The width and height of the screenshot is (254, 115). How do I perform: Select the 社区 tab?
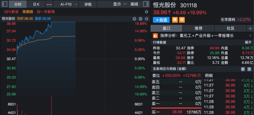pos(230,28)
